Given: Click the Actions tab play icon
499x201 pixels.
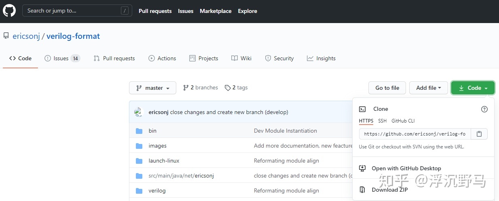Looking at the screenshot, I should click(x=152, y=58).
